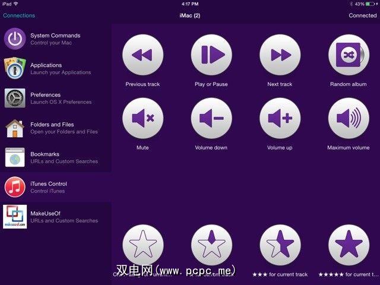Tap 'Launch OS X Preferences' subtitle
The height and width of the screenshot is (285, 380).
61,102
